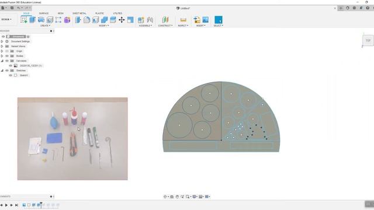Hide the canvas image in the browser
The image size is (374, 210).
[11, 66]
